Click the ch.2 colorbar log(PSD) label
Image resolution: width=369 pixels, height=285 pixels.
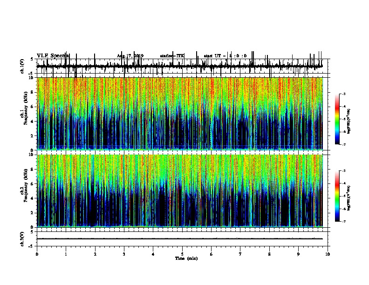tap(348, 198)
